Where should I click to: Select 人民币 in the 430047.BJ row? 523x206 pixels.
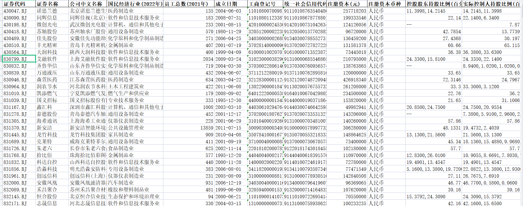tap(386, 11)
